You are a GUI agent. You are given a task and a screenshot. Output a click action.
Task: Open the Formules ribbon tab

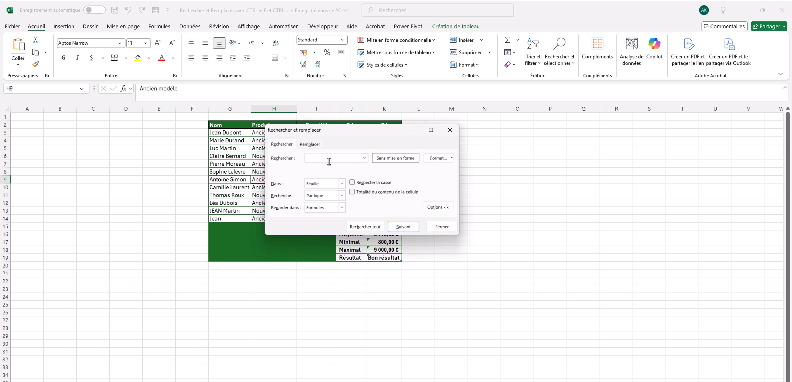pyautogui.click(x=159, y=26)
